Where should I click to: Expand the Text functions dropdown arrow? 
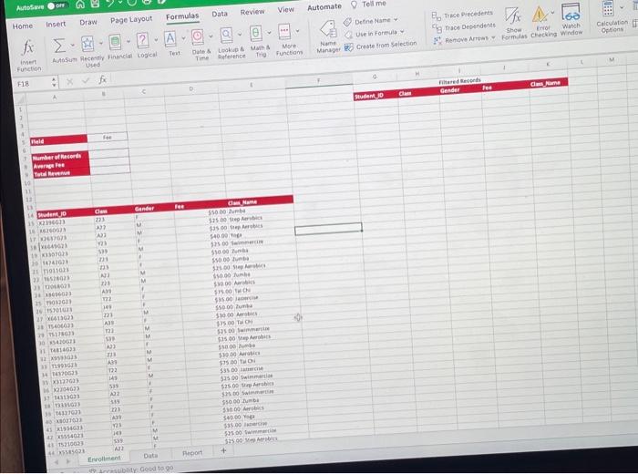coord(183,38)
